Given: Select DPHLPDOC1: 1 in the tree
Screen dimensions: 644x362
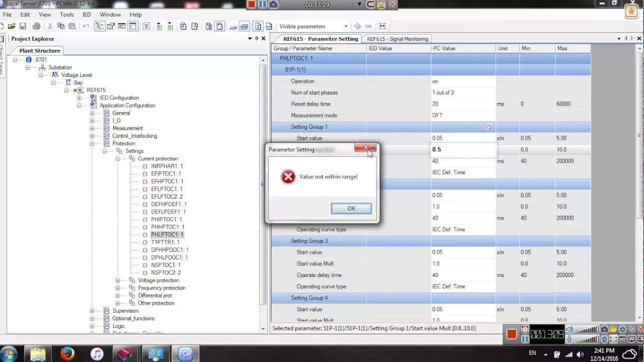Looking at the screenshot, I should (x=169, y=257).
